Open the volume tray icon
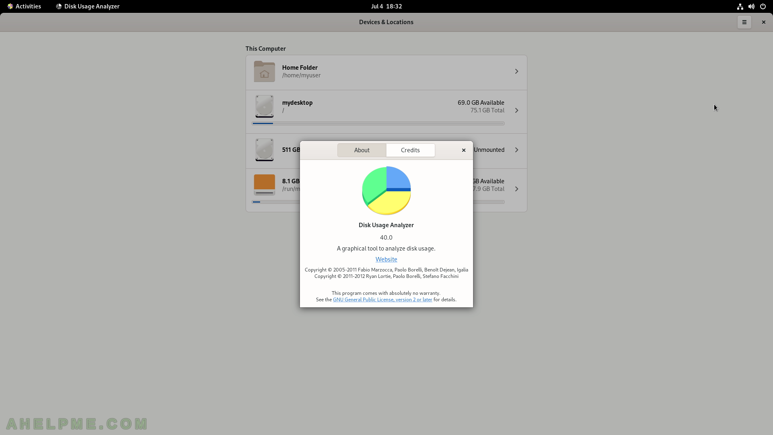773x435 pixels. point(751,6)
